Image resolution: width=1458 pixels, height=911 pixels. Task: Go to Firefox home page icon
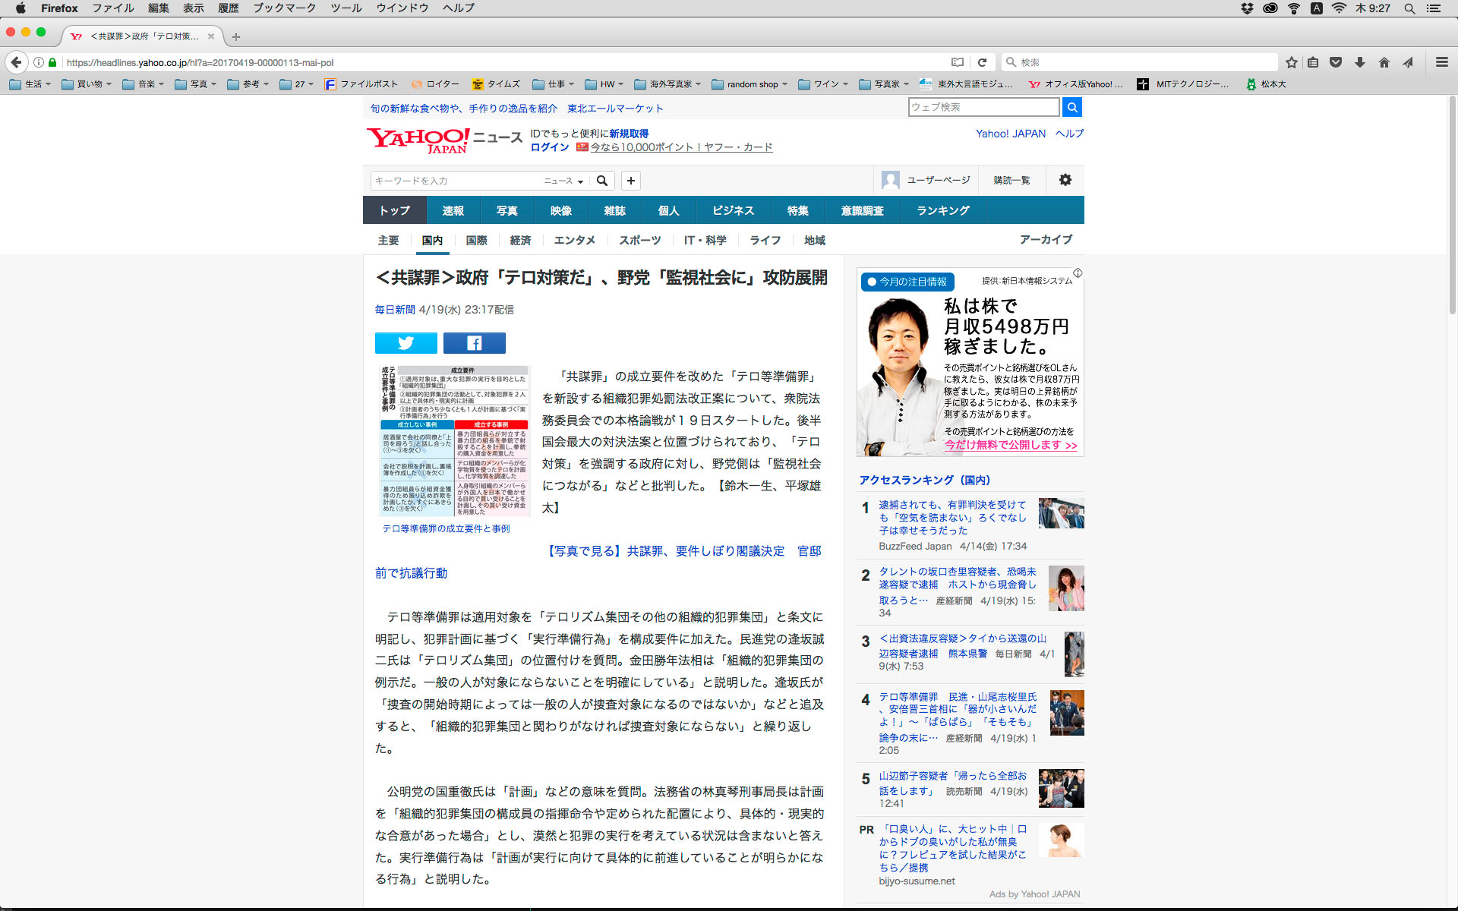(1384, 62)
